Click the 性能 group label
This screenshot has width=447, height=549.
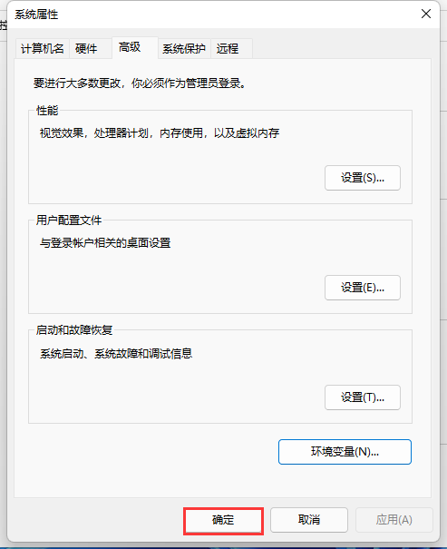click(47, 111)
